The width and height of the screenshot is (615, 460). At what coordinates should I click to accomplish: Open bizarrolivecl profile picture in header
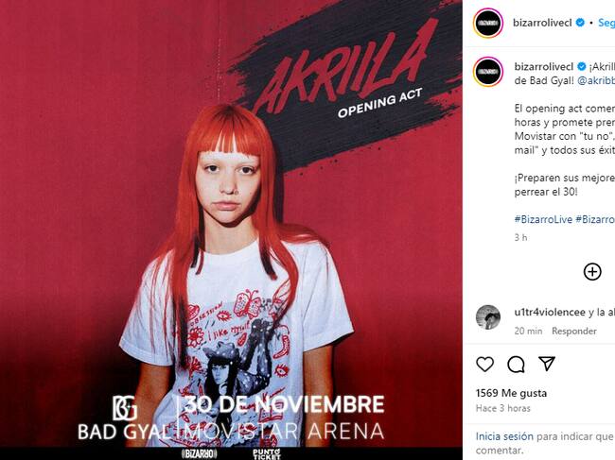tap(488, 23)
